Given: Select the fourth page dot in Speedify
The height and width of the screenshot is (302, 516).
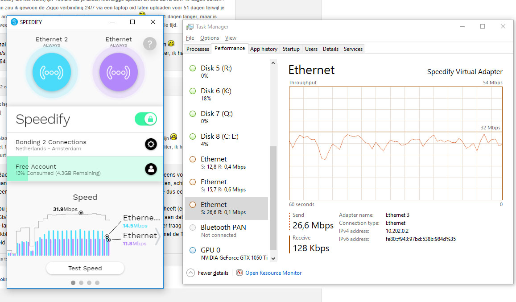Looking at the screenshot, I should 97,282.
